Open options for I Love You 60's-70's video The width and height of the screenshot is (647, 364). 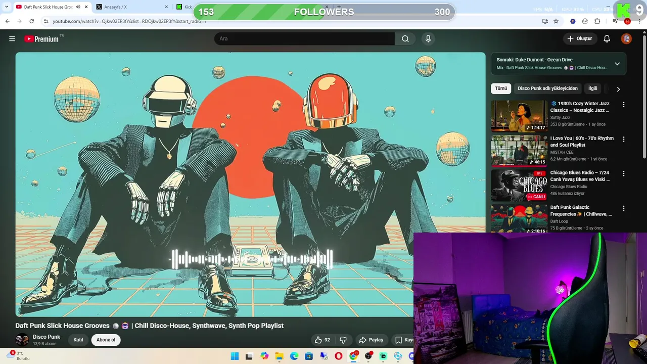pos(623,139)
